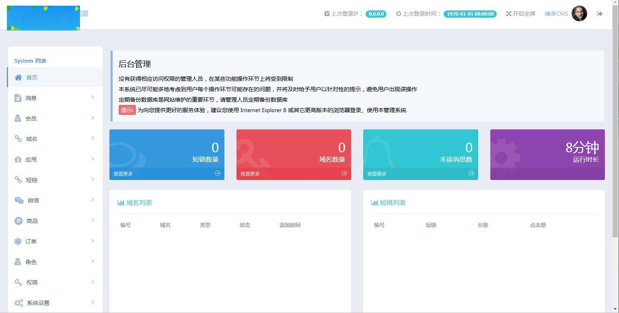Click the 订单 (Orders) cart icon
Image resolution: width=619 pixels, height=313 pixels.
[18, 241]
